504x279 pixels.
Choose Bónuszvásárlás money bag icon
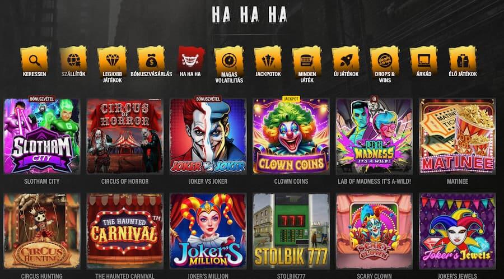tap(151, 60)
